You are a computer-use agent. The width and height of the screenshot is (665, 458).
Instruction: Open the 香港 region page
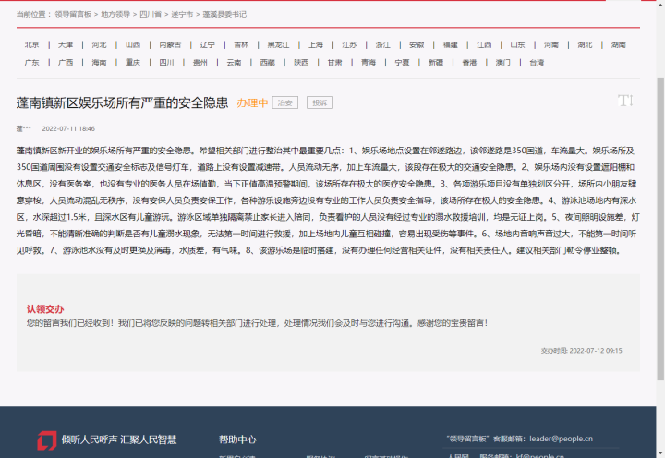click(x=469, y=63)
